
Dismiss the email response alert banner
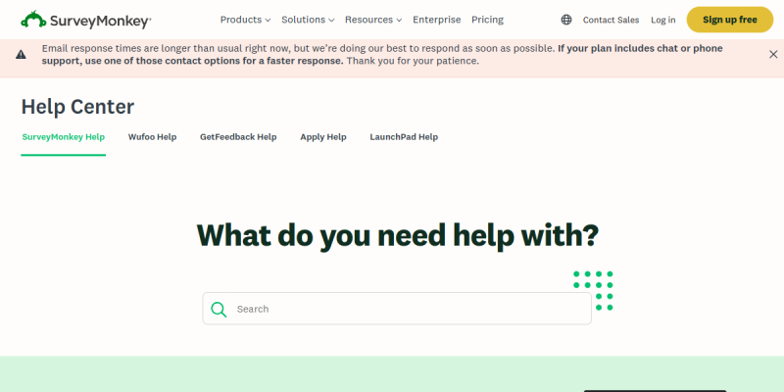point(773,55)
